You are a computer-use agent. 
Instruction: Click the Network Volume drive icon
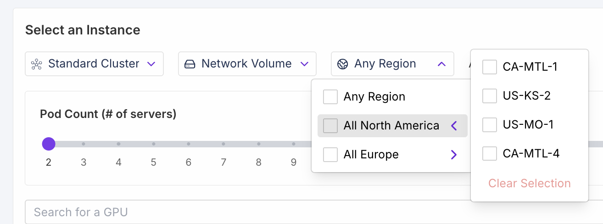click(190, 64)
